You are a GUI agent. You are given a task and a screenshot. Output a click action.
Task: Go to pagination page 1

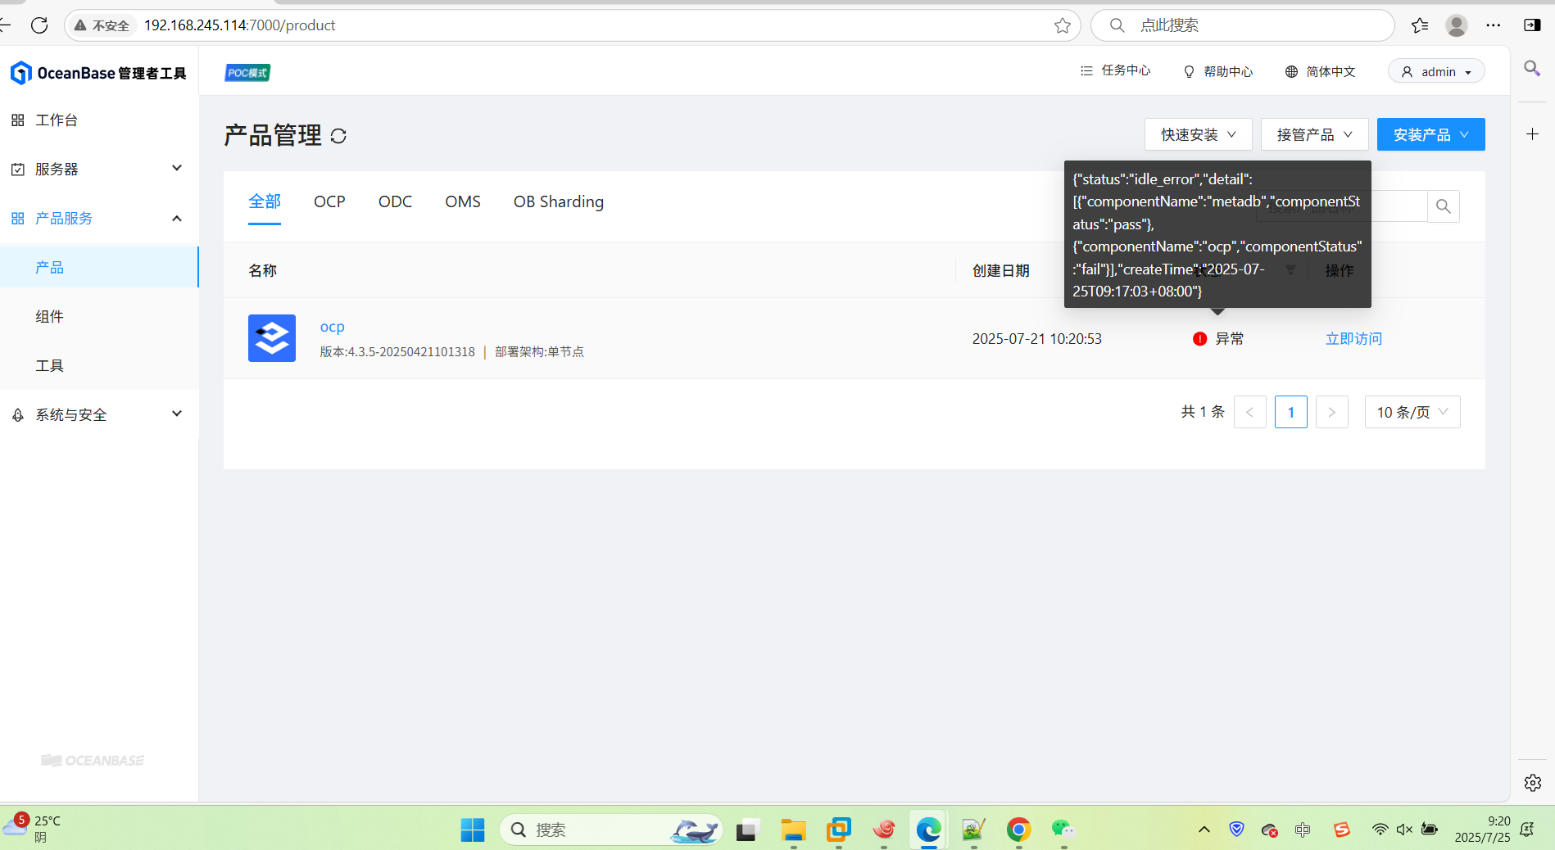pos(1290,412)
